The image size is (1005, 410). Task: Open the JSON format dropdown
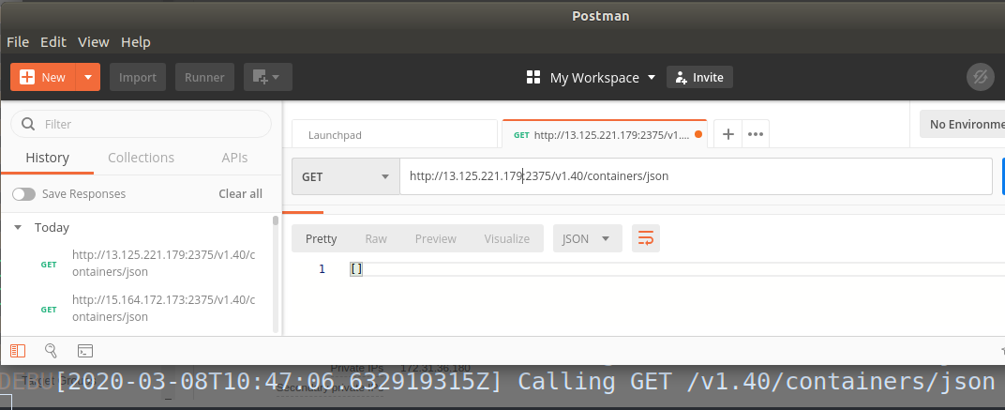coord(587,238)
